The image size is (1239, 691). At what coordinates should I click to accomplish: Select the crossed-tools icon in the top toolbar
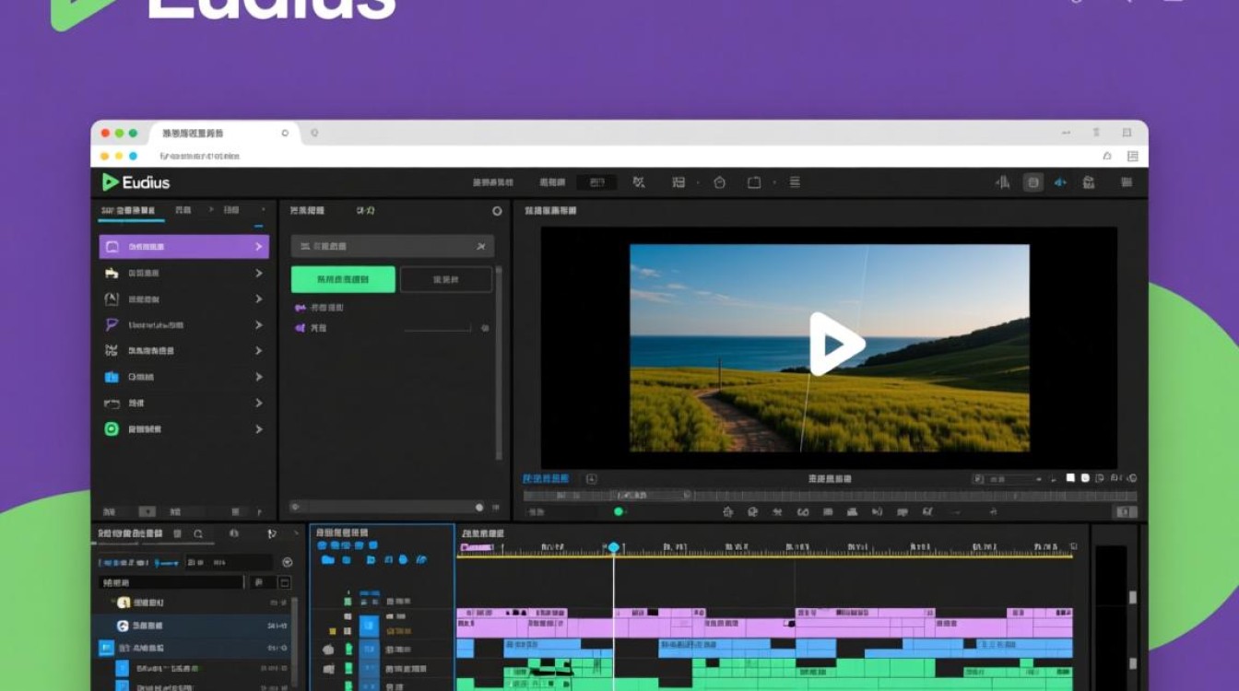click(639, 182)
